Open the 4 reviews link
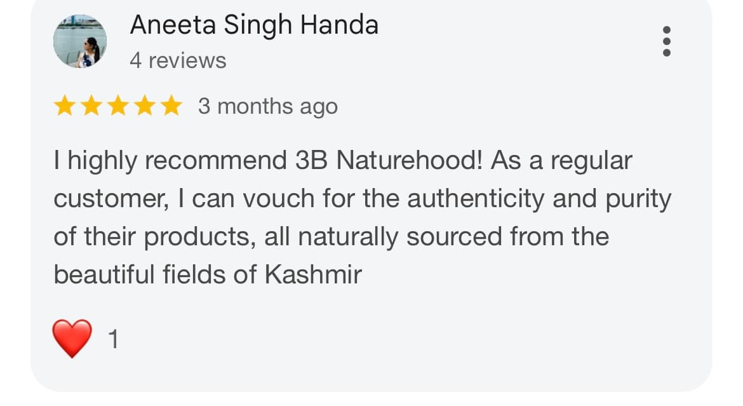This screenshot has height=406, width=743. [178, 60]
